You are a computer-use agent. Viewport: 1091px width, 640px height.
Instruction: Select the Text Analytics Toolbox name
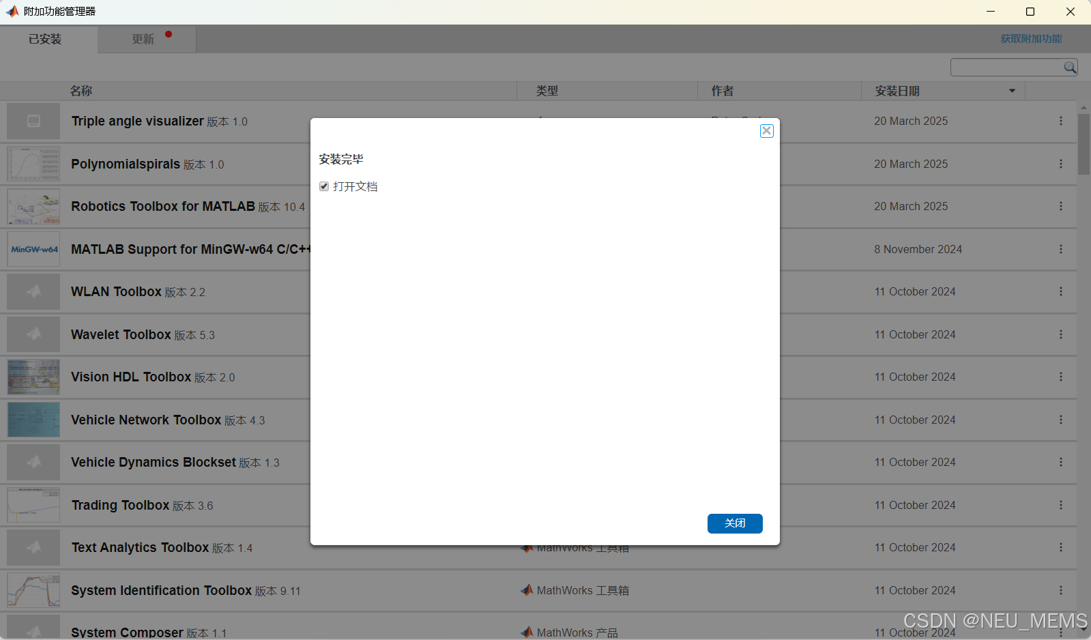[x=140, y=547]
